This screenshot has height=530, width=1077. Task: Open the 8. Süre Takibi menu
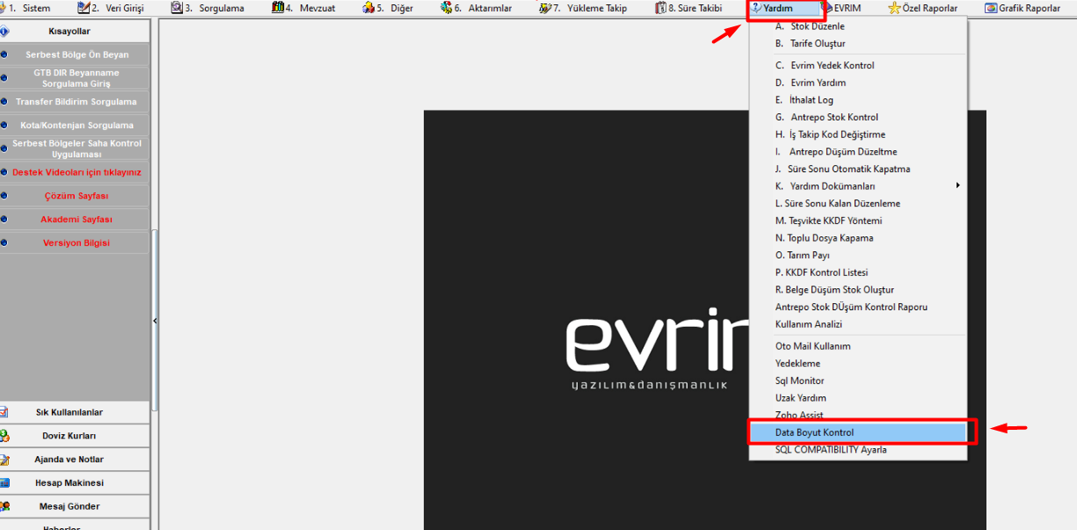click(x=688, y=8)
